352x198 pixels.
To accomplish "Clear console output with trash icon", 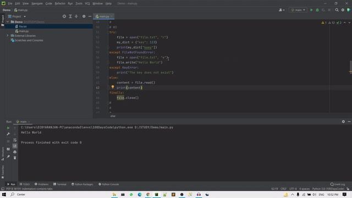I will (15, 158).
